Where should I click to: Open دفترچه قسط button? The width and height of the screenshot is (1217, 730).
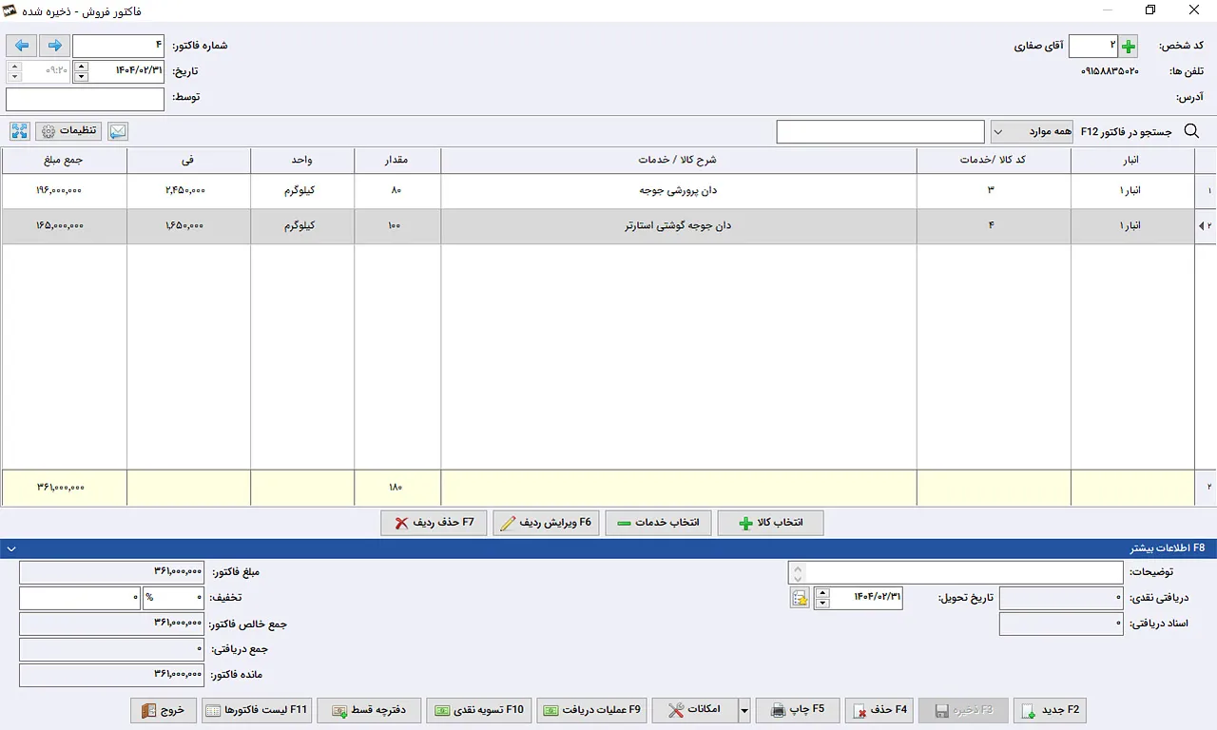[369, 710]
